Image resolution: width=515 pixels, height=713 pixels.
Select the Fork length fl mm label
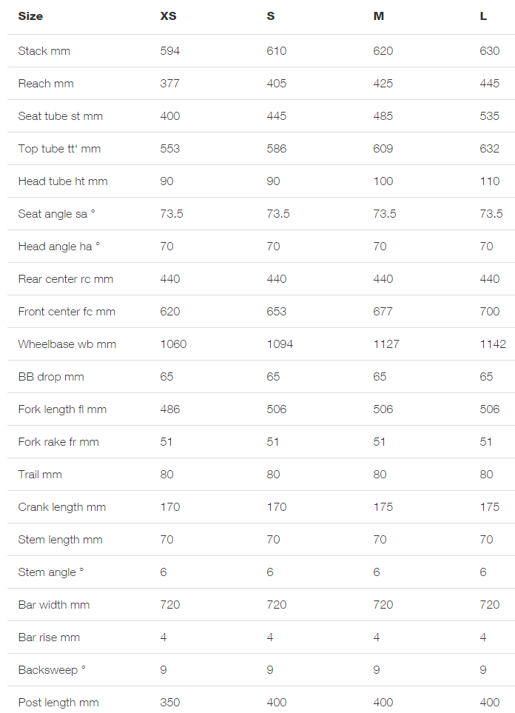pyautogui.click(x=63, y=409)
